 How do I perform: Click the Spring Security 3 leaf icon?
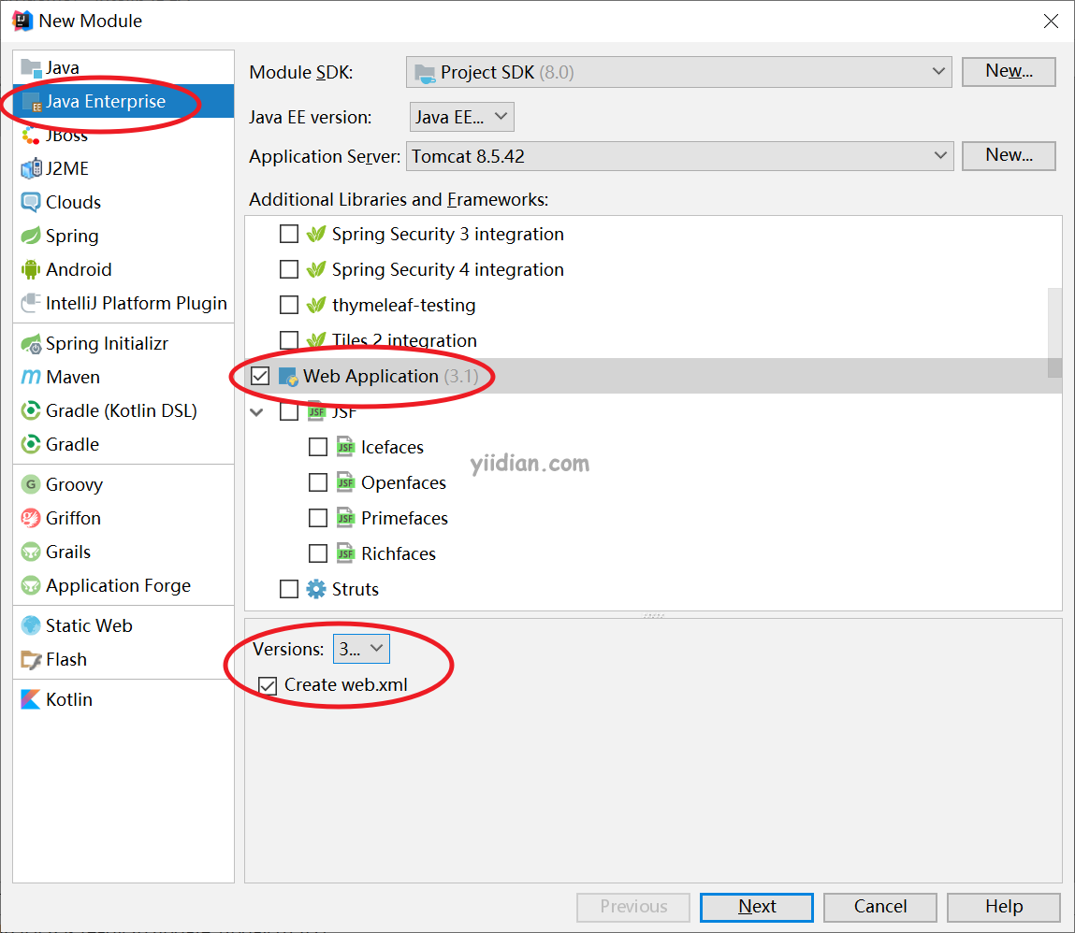click(316, 234)
